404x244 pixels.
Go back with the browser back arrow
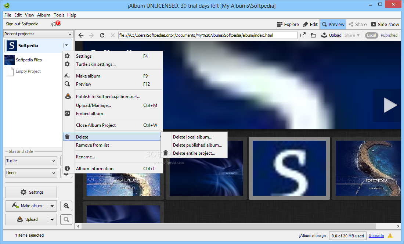pos(81,35)
